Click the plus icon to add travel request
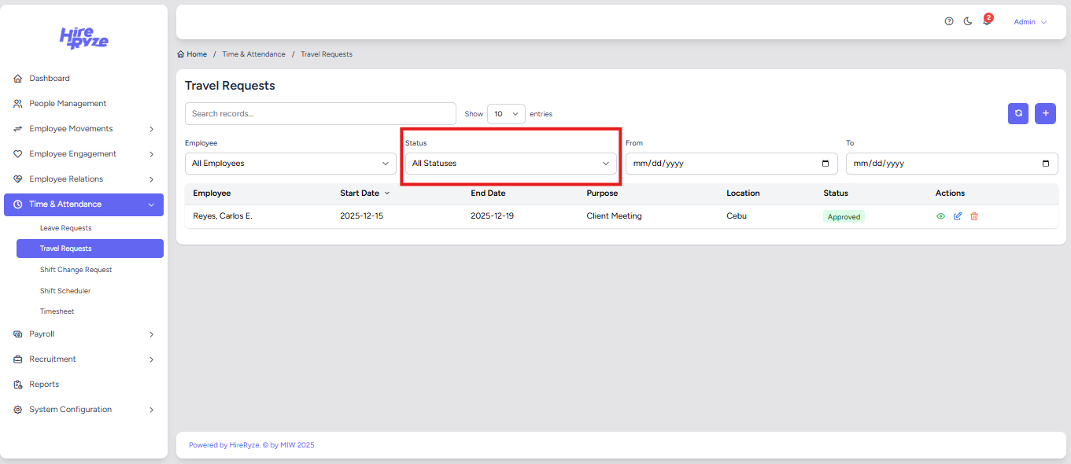Viewport: 1071px width, 464px height. pos(1045,113)
